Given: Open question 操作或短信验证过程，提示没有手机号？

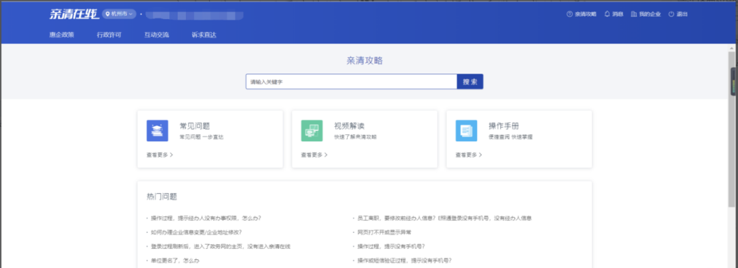Looking at the screenshot, I should (x=405, y=260).
